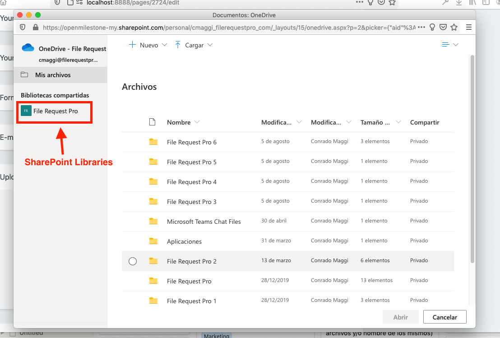The width and height of the screenshot is (500, 338).
Task: Click the Compartir column header
Action: (425, 122)
